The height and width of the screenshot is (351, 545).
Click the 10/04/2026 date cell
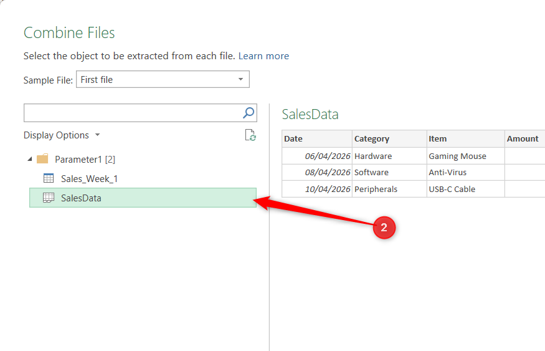(316, 189)
